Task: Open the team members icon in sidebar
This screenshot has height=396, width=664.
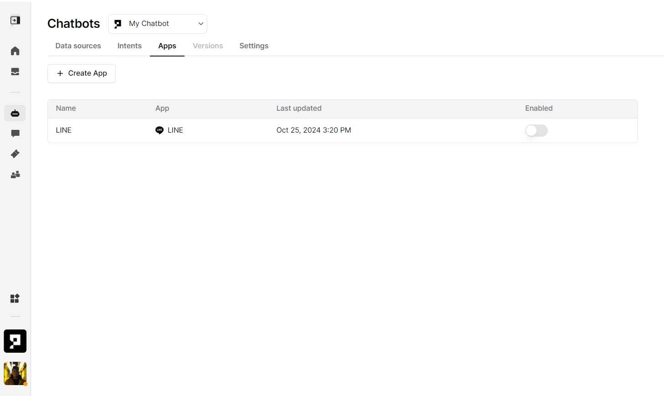Action: tap(15, 175)
